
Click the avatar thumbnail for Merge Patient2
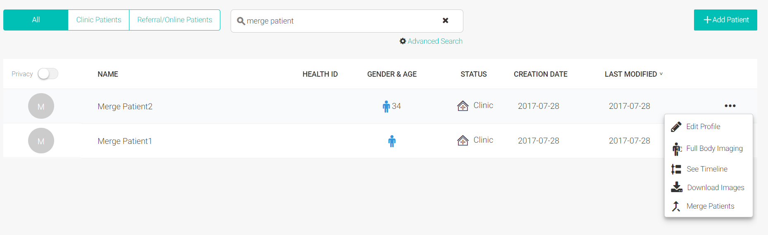click(x=41, y=106)
